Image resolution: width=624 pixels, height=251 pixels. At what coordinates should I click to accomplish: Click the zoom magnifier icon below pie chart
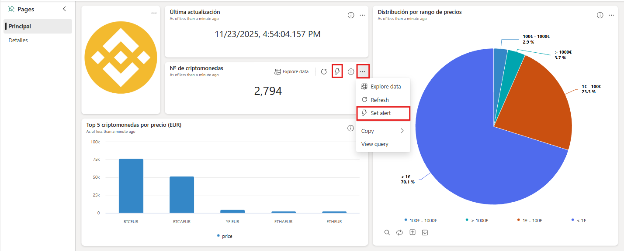(x=387, y=232)
